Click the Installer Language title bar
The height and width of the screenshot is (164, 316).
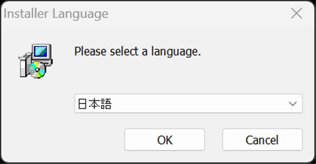(x=190, y=14)
